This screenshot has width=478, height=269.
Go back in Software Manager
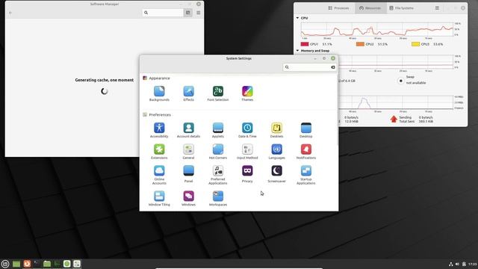click(x=10, y=13)
